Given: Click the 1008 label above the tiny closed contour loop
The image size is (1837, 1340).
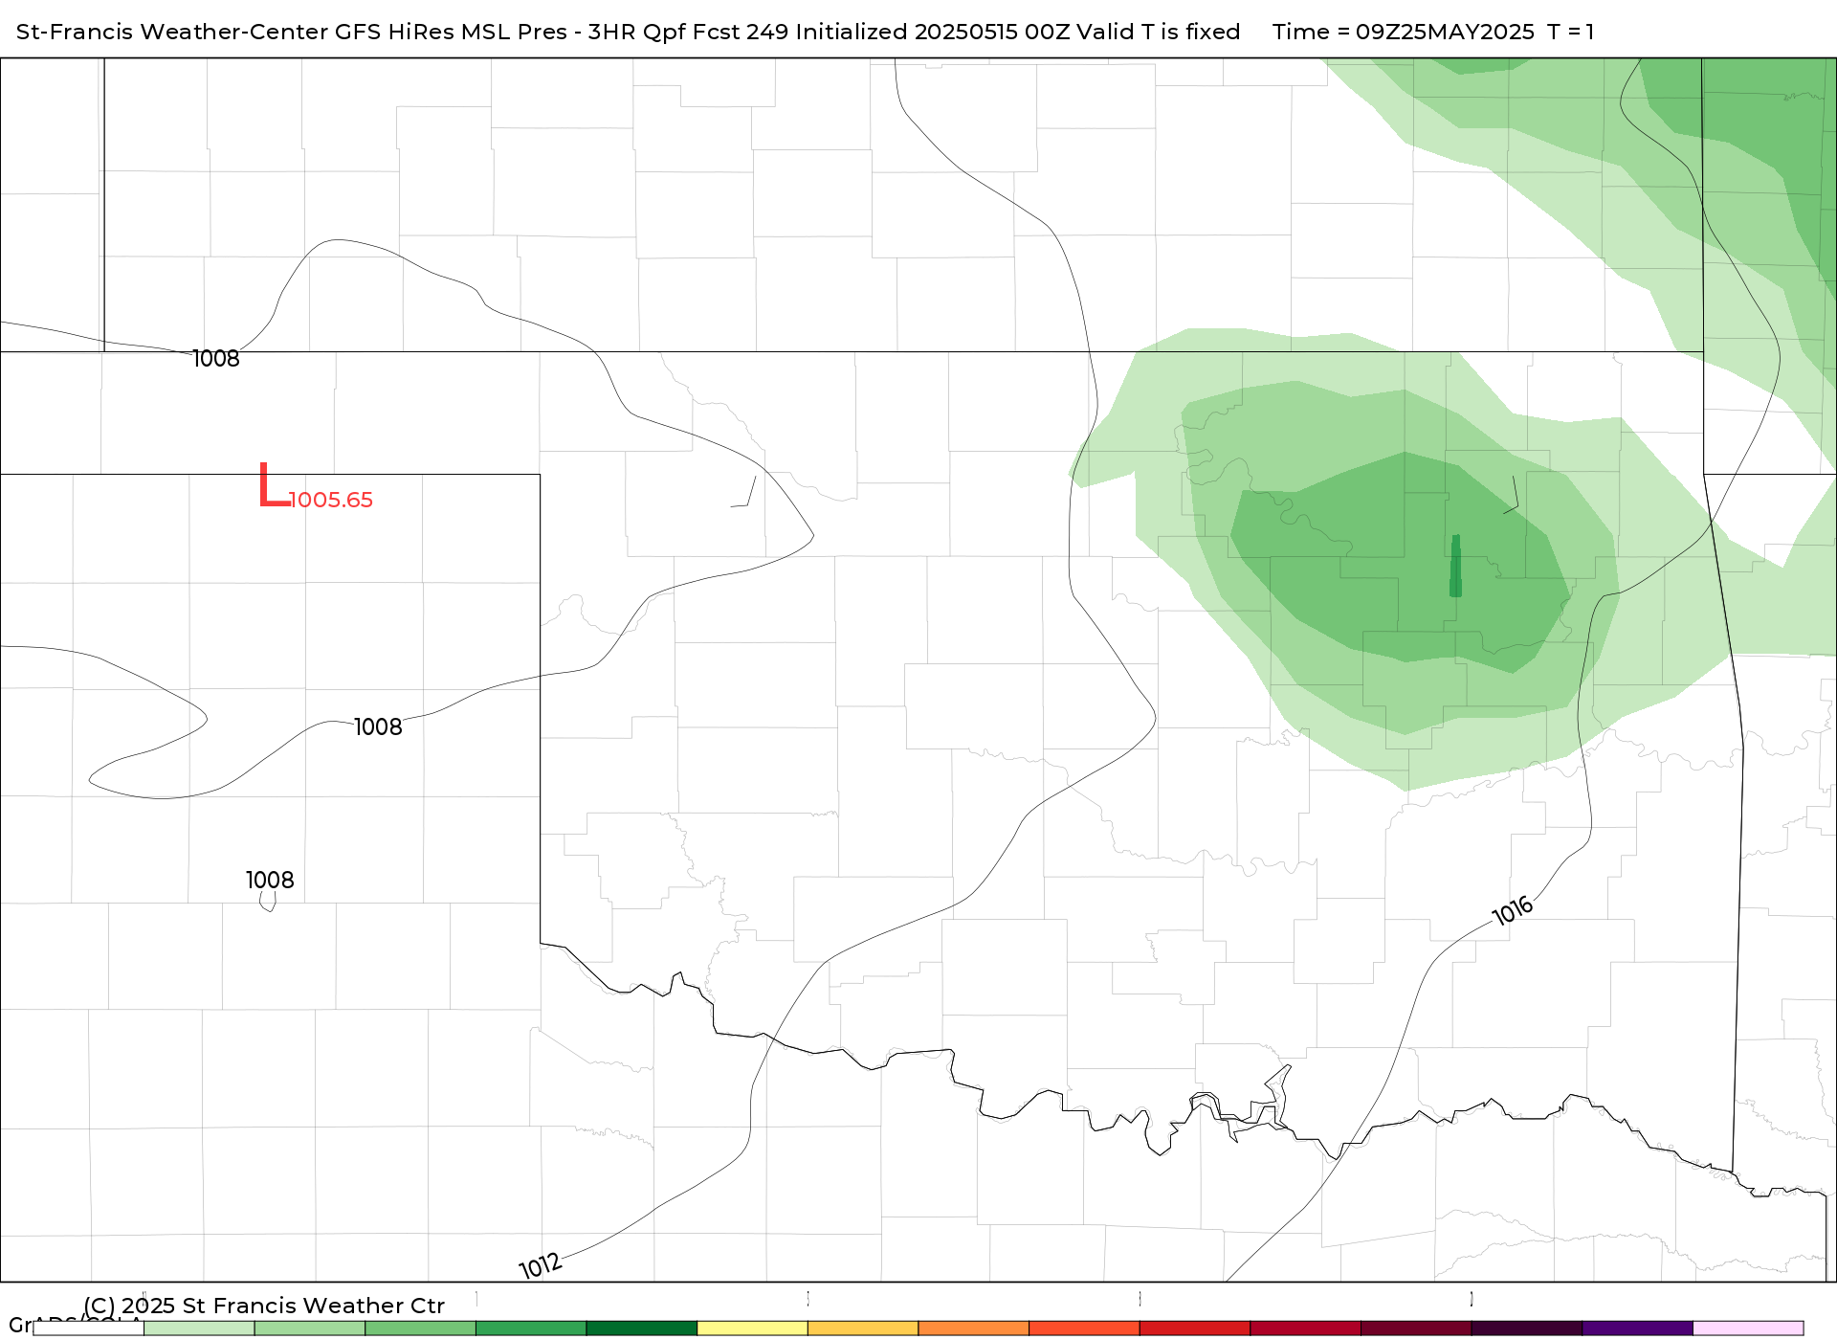Looking at the screenshot, I should click(270, 881).
